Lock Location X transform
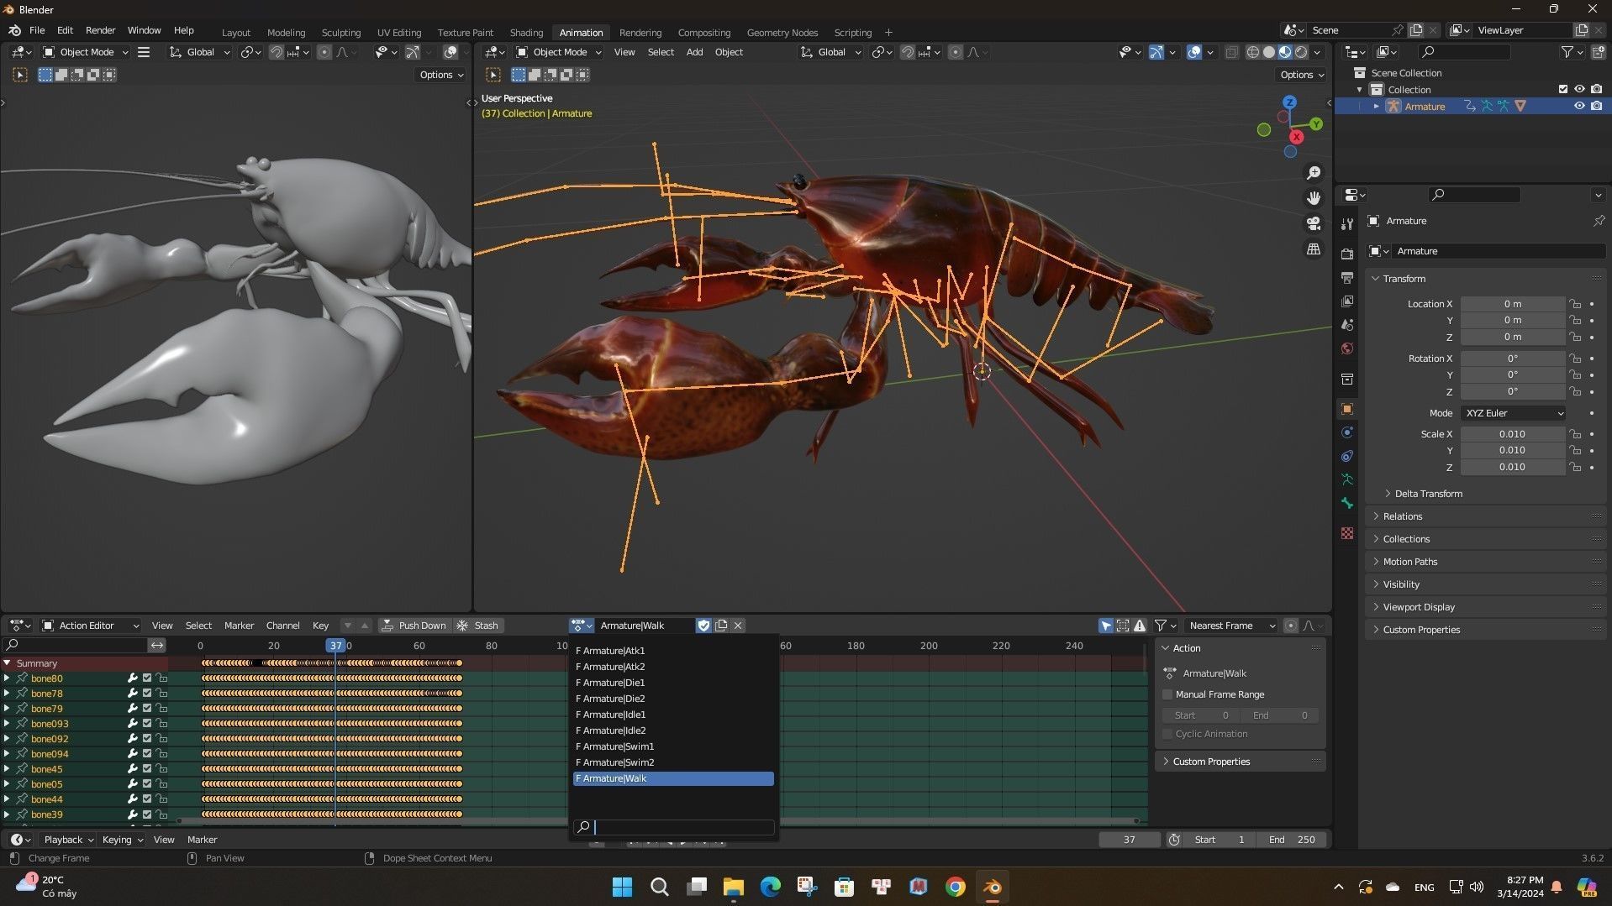This screenshot has height=906, width=1612. [x=1575, y=304]
